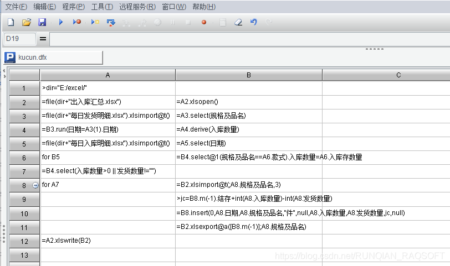Select cell containing for B5
The height and width of the screenshot is (266, 450).
point(108,157)
